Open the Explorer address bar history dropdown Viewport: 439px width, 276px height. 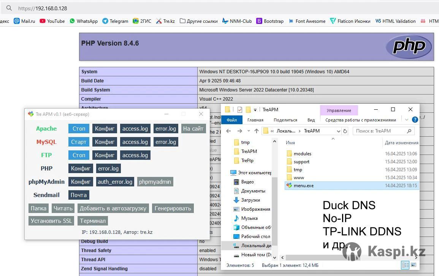tap(339, 131)
